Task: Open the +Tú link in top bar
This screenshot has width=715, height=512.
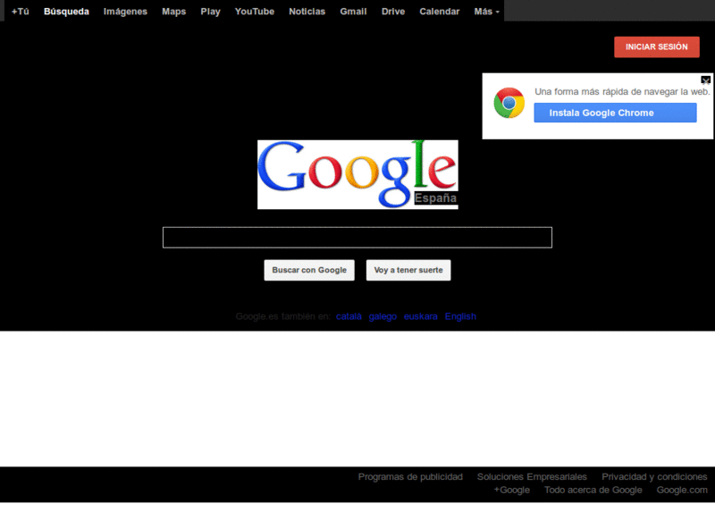Action: pos(20,12)
